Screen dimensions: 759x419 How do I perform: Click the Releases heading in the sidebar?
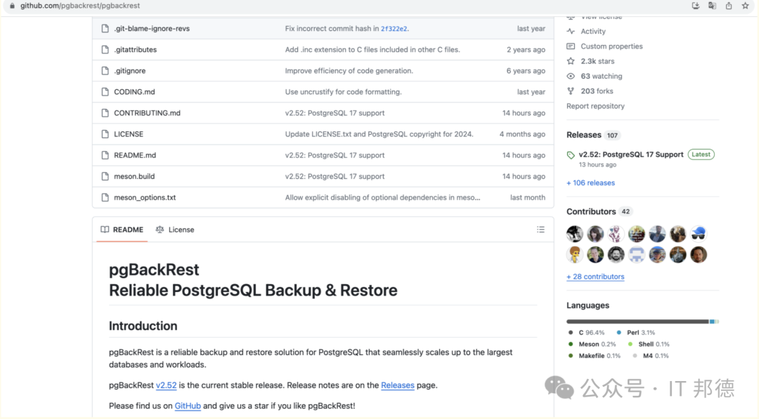pos(584,135)
